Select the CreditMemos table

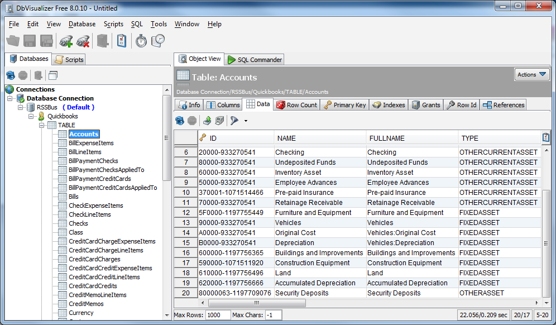coord(86,304)
